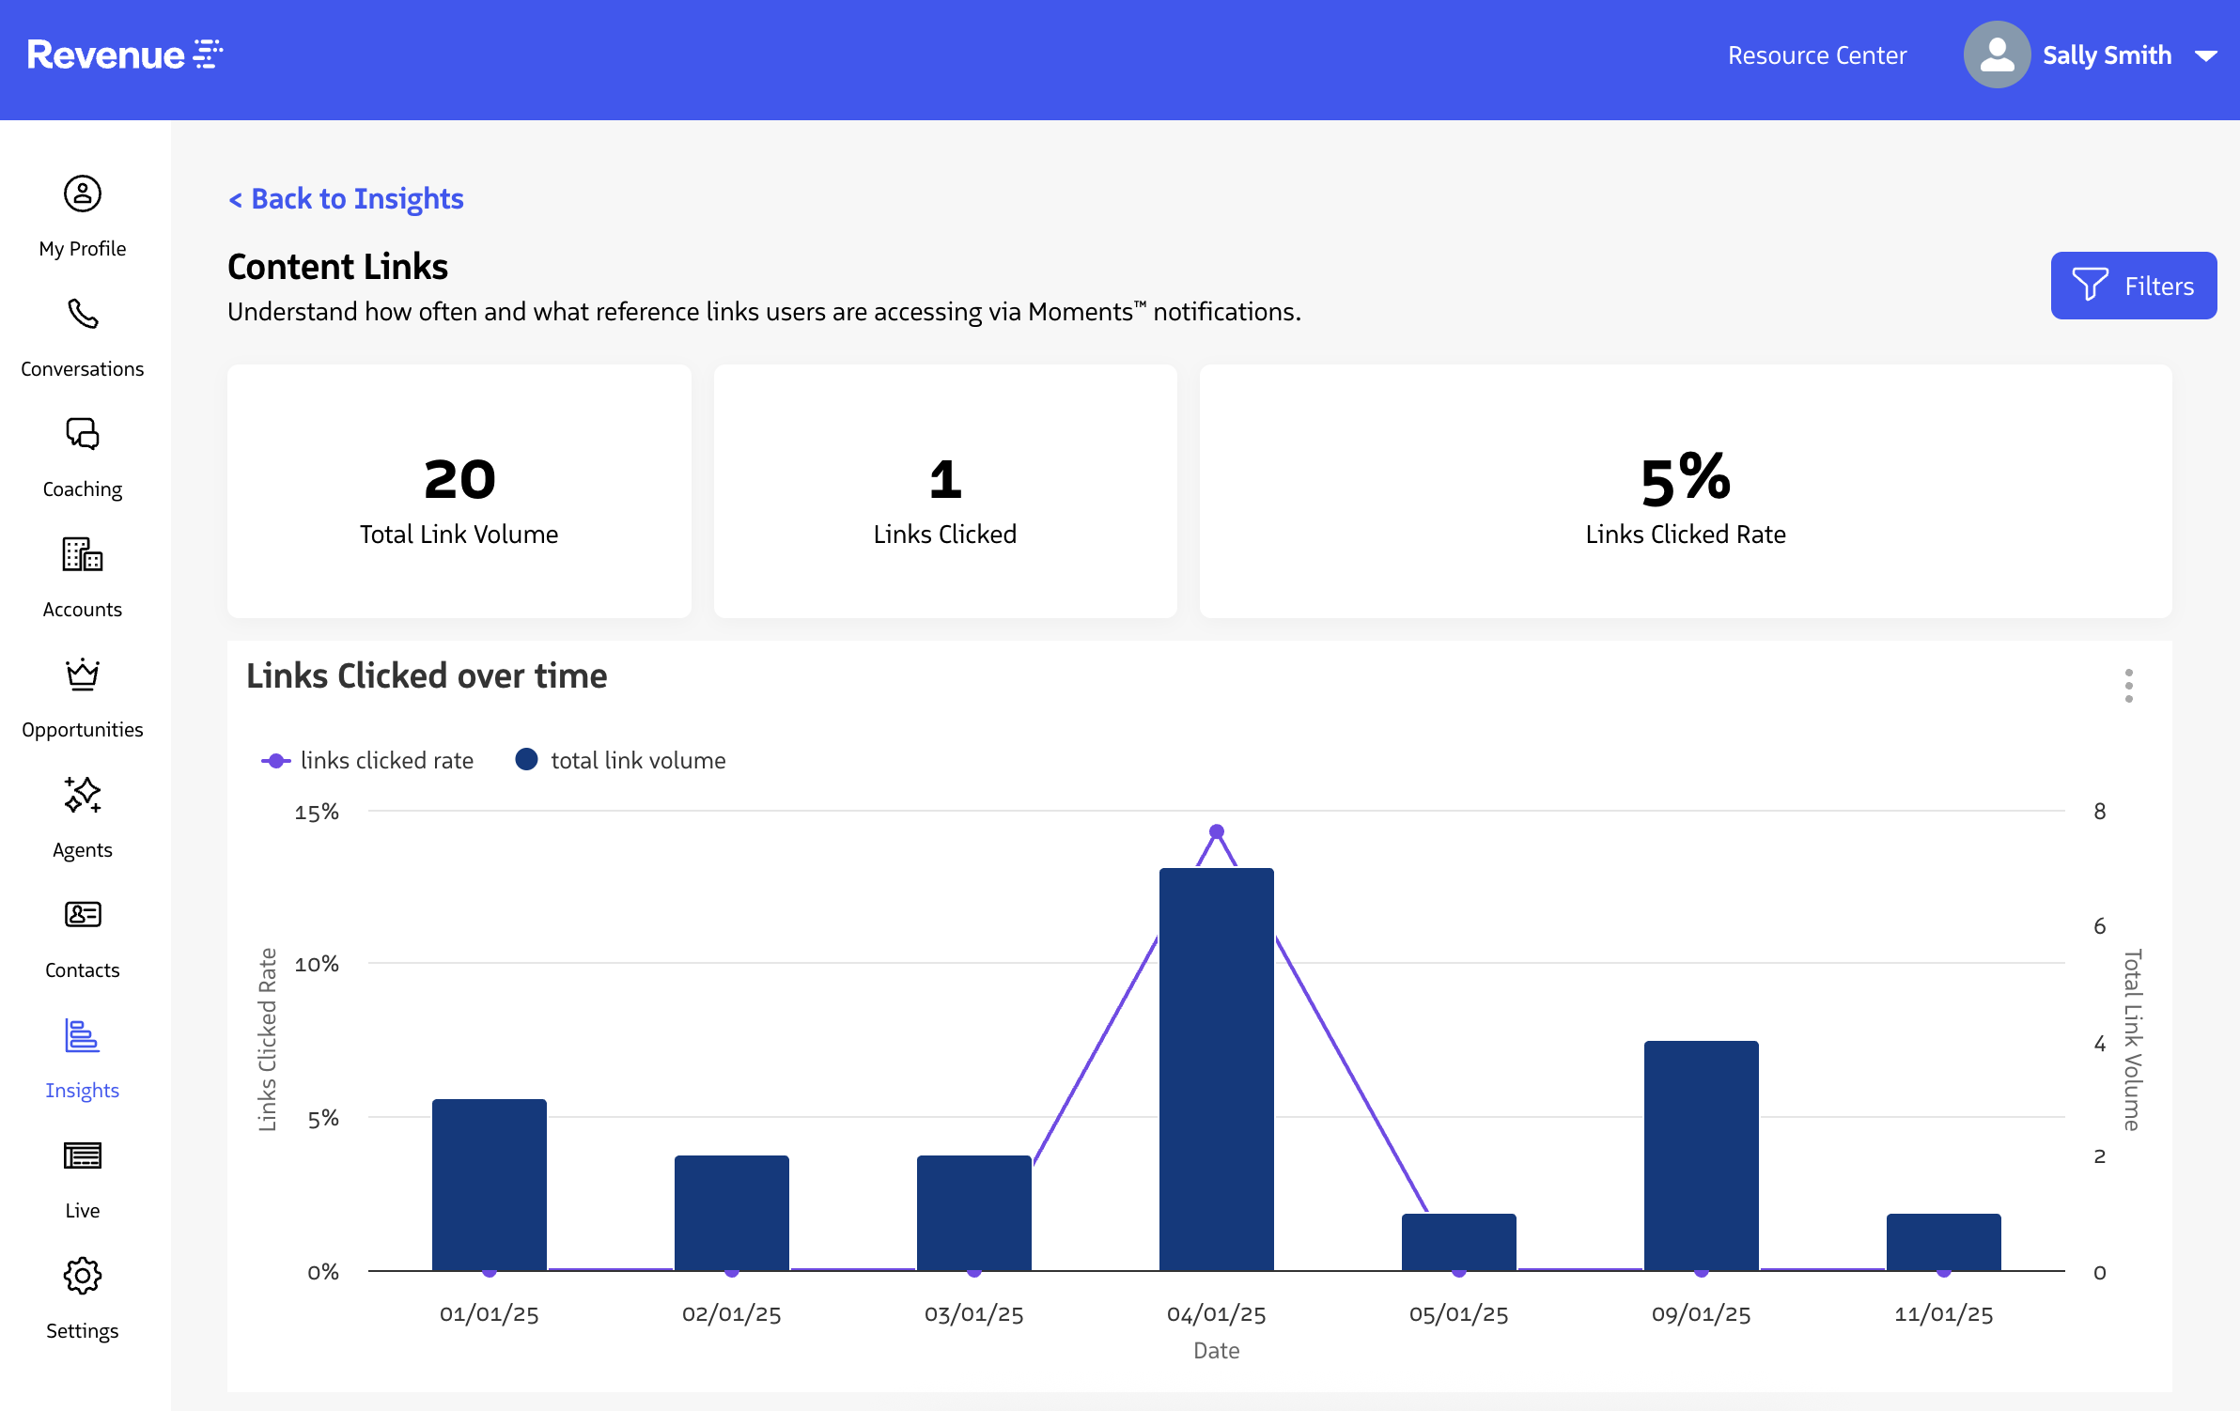2240x1411 pixels.
Task: Open chart options three-dot menu
Action: (x=2128, y=686)
